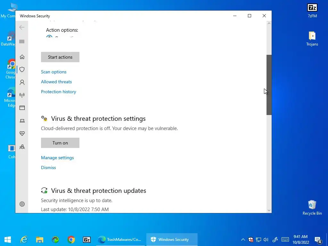Viewport: 328px width, 246px height.
Task: Click the vertical scrollbar thumb
Action: coord(269,85)
